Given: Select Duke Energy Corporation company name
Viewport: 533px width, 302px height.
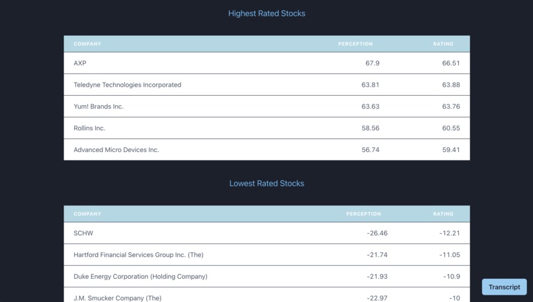Looking at the screenshot, I should point(140,276).
